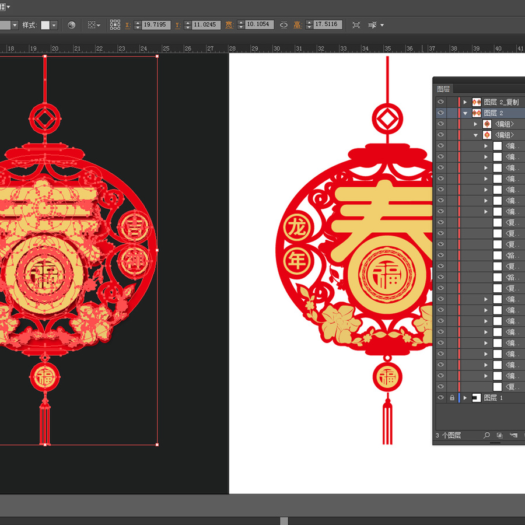This screenshot has width=525, height=525.
Task: Open the 样式 style dropdown arrow
Action: [54, 25]
